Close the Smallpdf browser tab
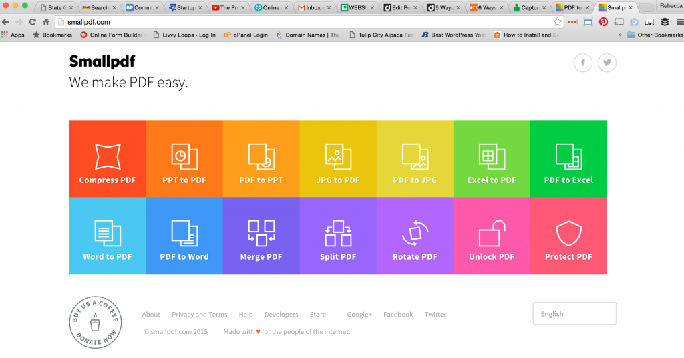 pos(631,7)
